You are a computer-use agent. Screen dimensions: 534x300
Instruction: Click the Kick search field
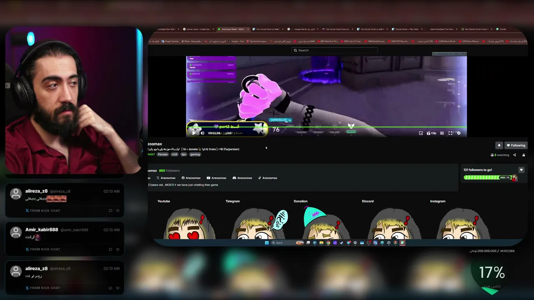(x=334, y=50)
